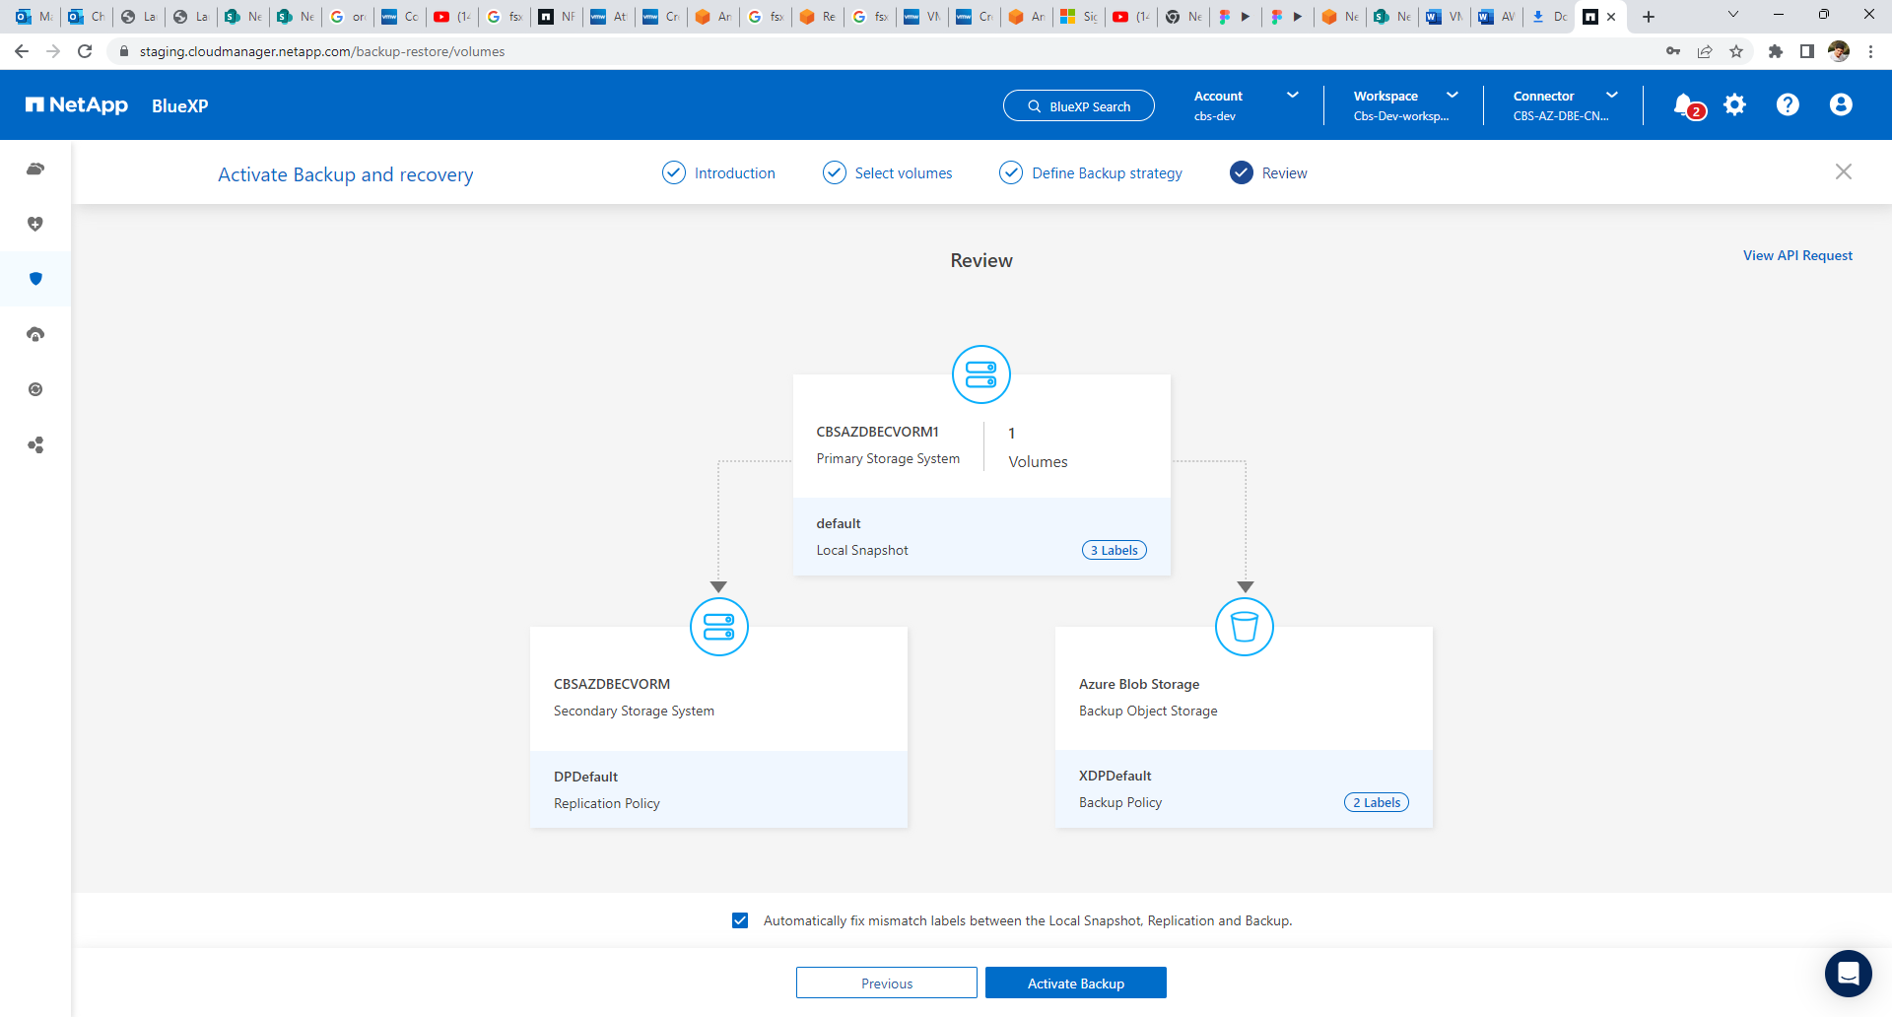The image size is (1892, 1017).
Task: Close the Activate Backup wizard
Action: click(1843, 171)
